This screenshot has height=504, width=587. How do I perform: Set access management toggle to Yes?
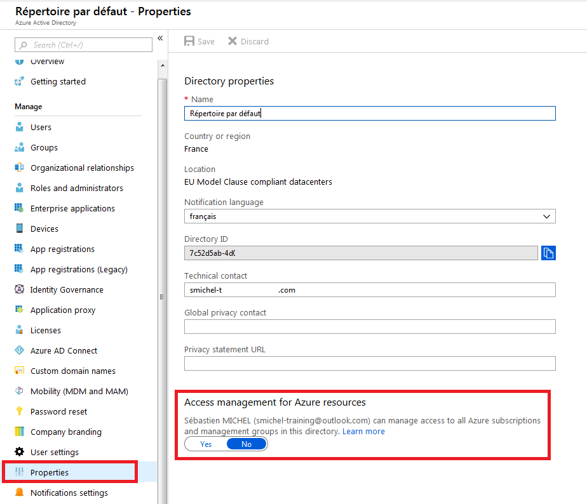click(206, 444)
